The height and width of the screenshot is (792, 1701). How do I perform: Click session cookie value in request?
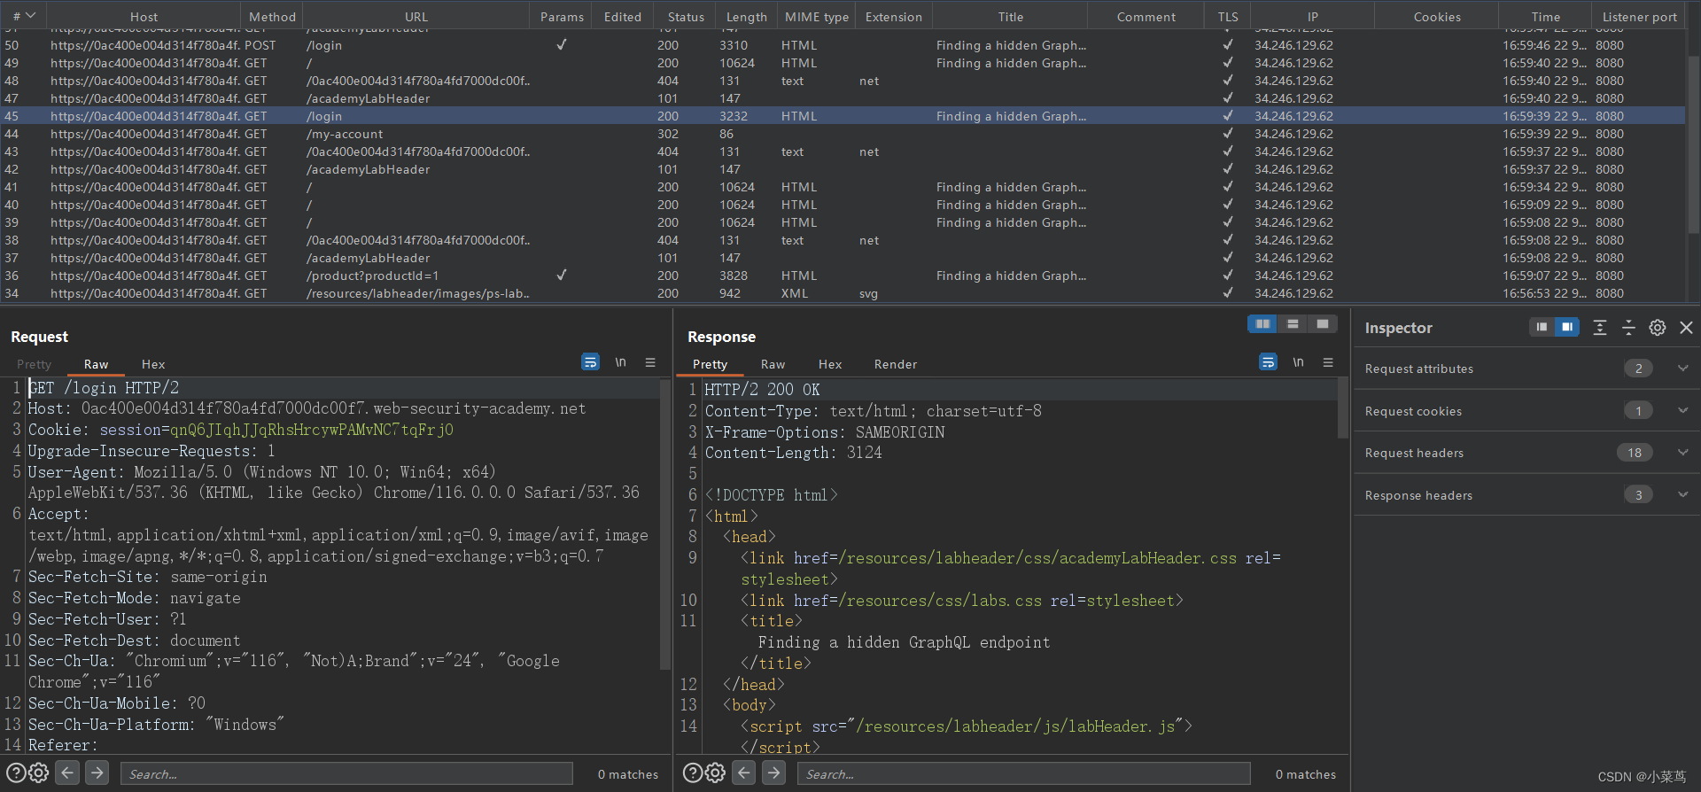click(x=312, y=430)
